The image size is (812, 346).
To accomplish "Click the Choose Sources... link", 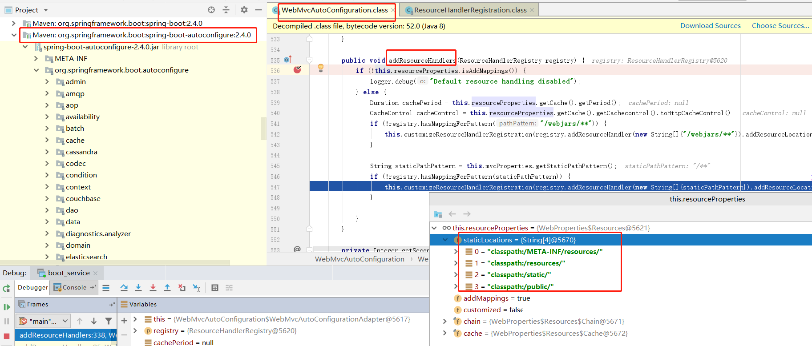I will pos(780,26).
